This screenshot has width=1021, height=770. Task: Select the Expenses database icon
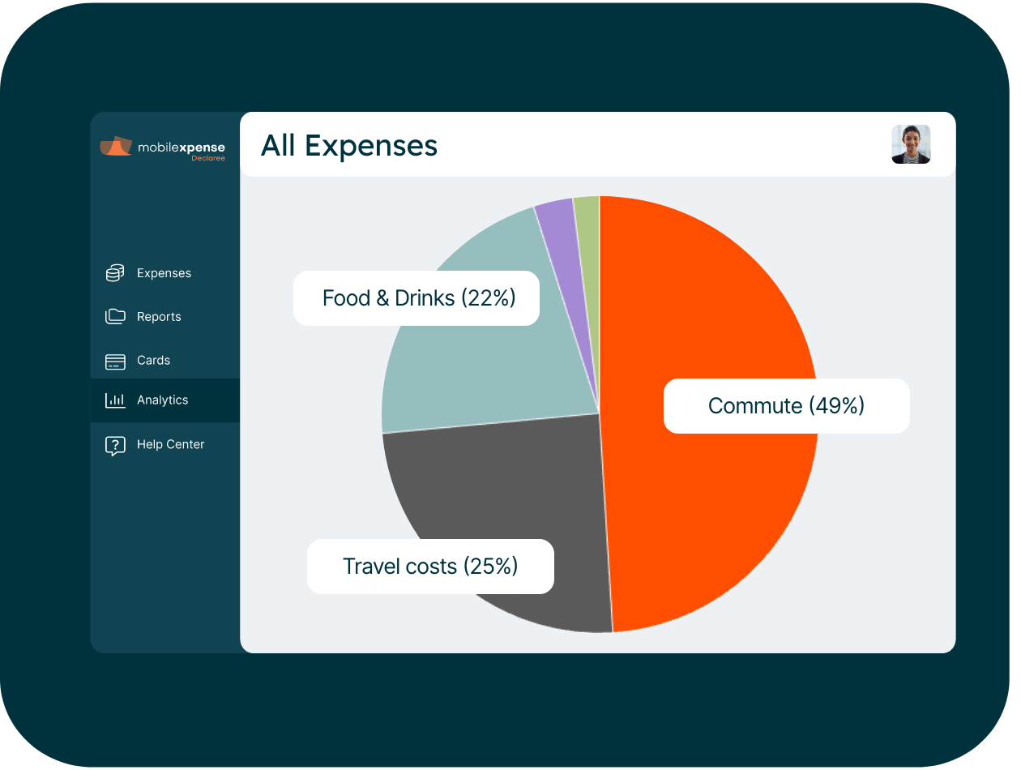pyautogui.click(x=114, y=272)
